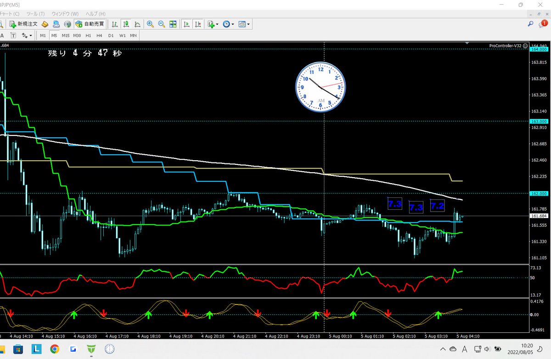Toggle chart auto scroll
The image size is (551, 359).
tap(187, 24)
